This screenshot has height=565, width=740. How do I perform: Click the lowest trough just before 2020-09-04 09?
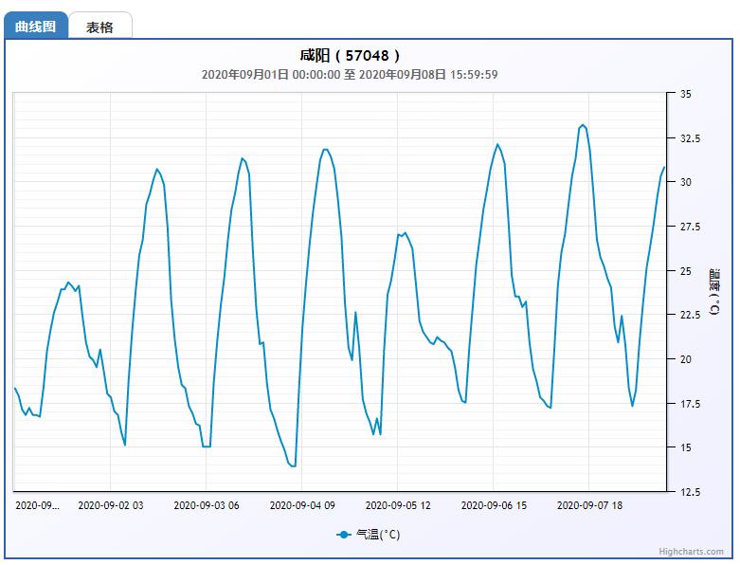point(293,465)
